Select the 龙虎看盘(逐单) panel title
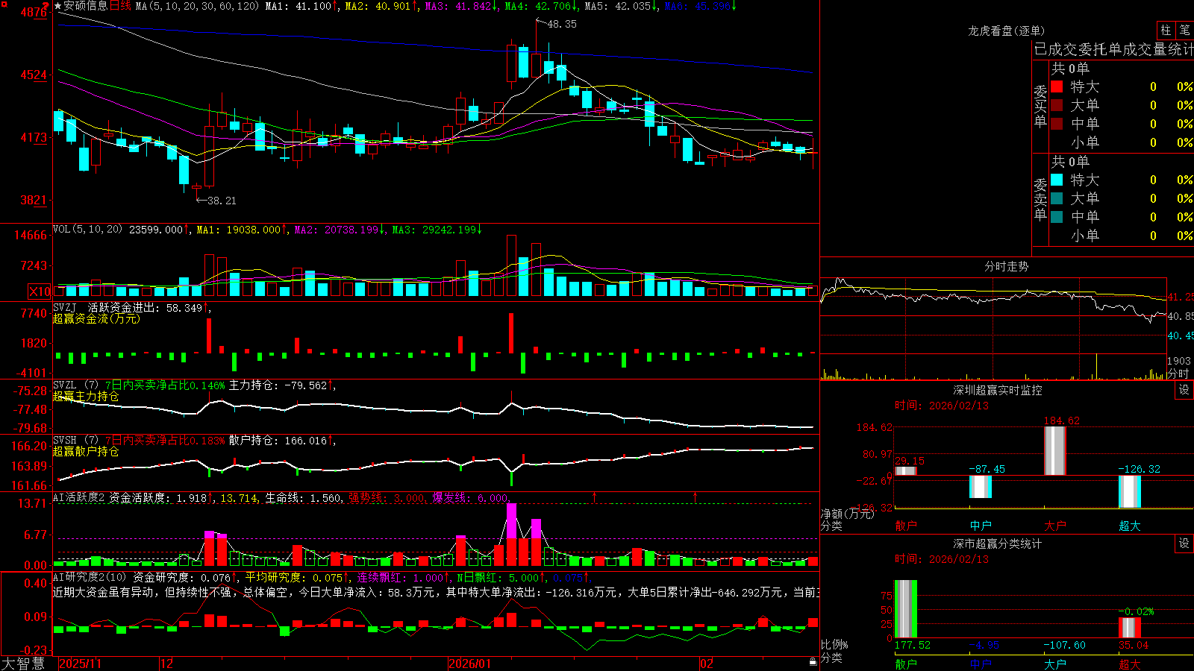Screen dimensions: 1194x671 (x=1006, y=31)
